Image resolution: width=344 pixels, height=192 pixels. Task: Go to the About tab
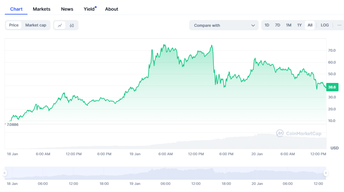[x=112, y=9]
